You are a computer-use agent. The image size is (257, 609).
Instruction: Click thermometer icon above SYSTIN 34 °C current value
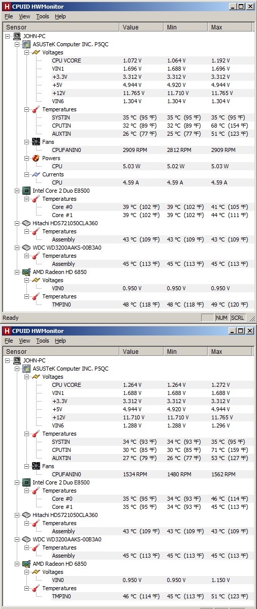pos(36,434)
